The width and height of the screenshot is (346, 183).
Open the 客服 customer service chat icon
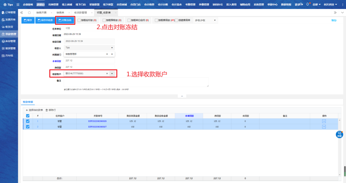pos(339,134)
